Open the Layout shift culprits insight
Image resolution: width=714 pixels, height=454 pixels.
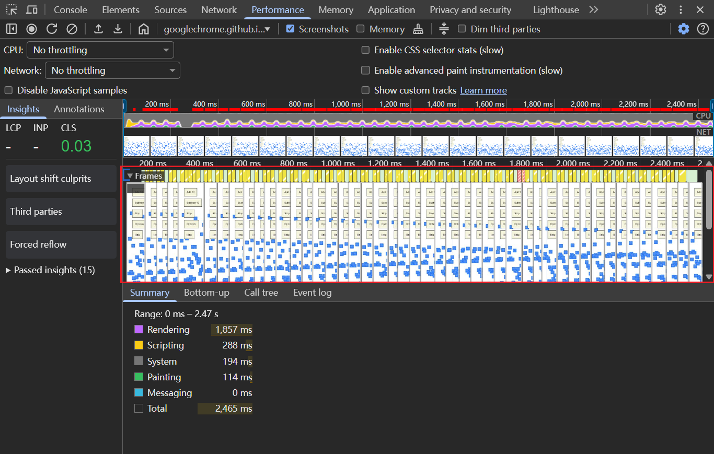click(61, 179)
